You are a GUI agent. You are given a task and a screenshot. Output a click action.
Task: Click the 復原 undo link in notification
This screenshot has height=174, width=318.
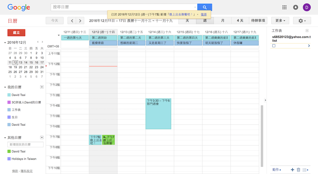(204, 14)
